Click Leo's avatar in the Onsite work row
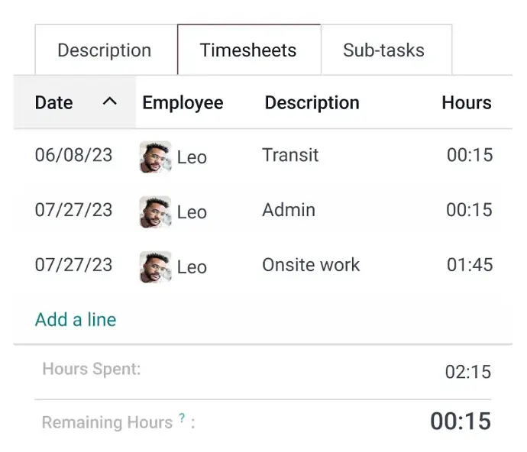The height and width of the screenshot is (452, 527). point(155,266)
